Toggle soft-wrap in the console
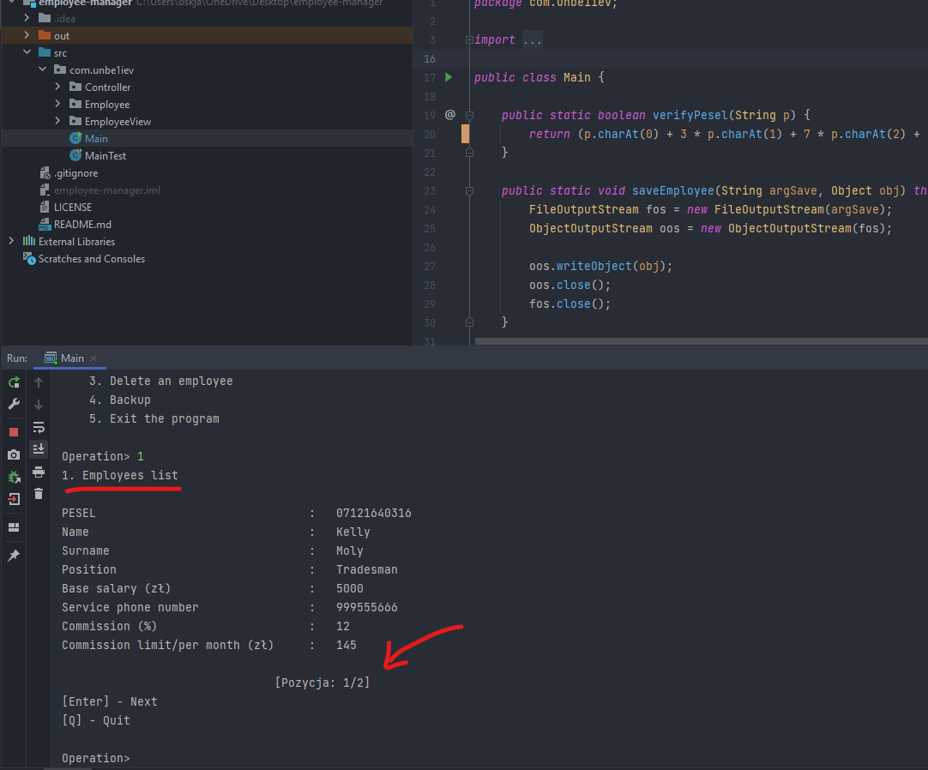Screen dimensions: 928x770 pos(39,427)
